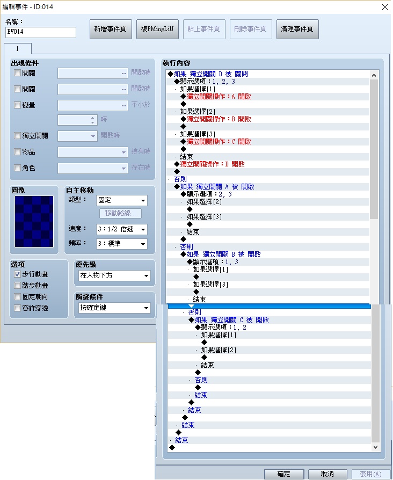Cancel with the 取消 button
The image size is (393, 480).
point(327,474)
